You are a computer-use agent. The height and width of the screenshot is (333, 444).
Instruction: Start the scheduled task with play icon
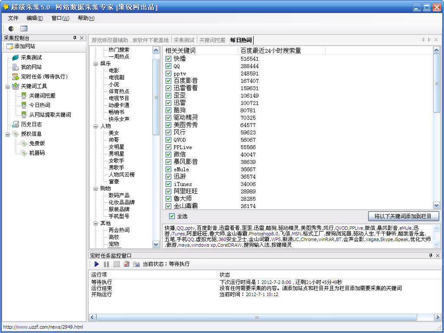97,264
